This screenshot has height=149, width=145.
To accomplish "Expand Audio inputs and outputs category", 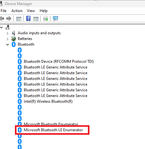I will [7, 33].
